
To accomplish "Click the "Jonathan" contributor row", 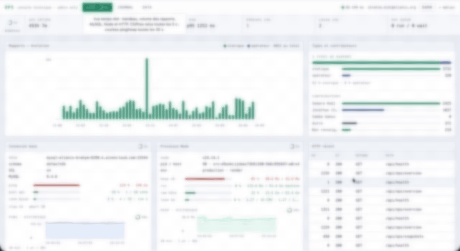I will [381, 110].
